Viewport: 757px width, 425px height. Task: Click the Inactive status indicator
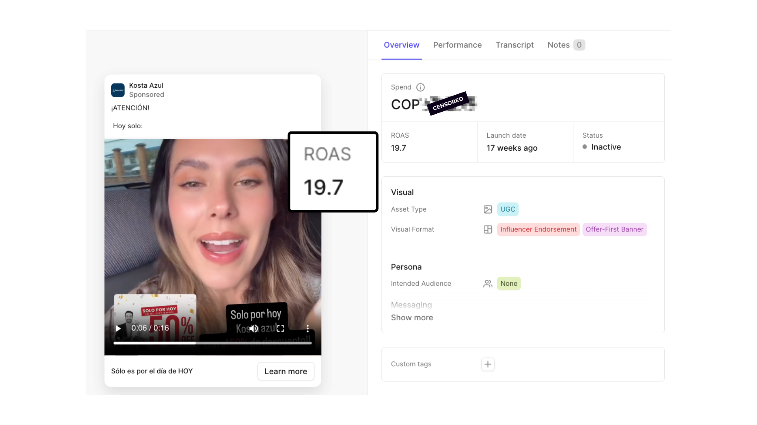(x=602, y=147)
